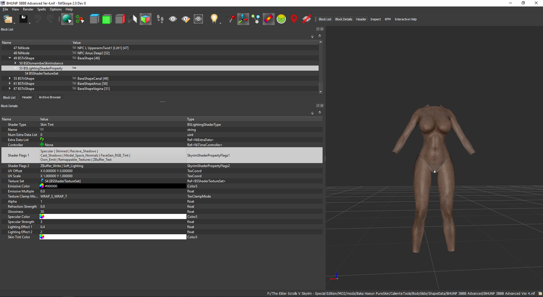Follow the 54 BSShaderTextureSet reference link

click(x=63, y=181)
